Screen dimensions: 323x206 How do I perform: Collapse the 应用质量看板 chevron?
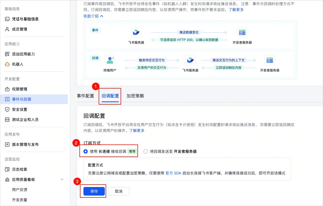pyautogui.click(x=62, y=180)
